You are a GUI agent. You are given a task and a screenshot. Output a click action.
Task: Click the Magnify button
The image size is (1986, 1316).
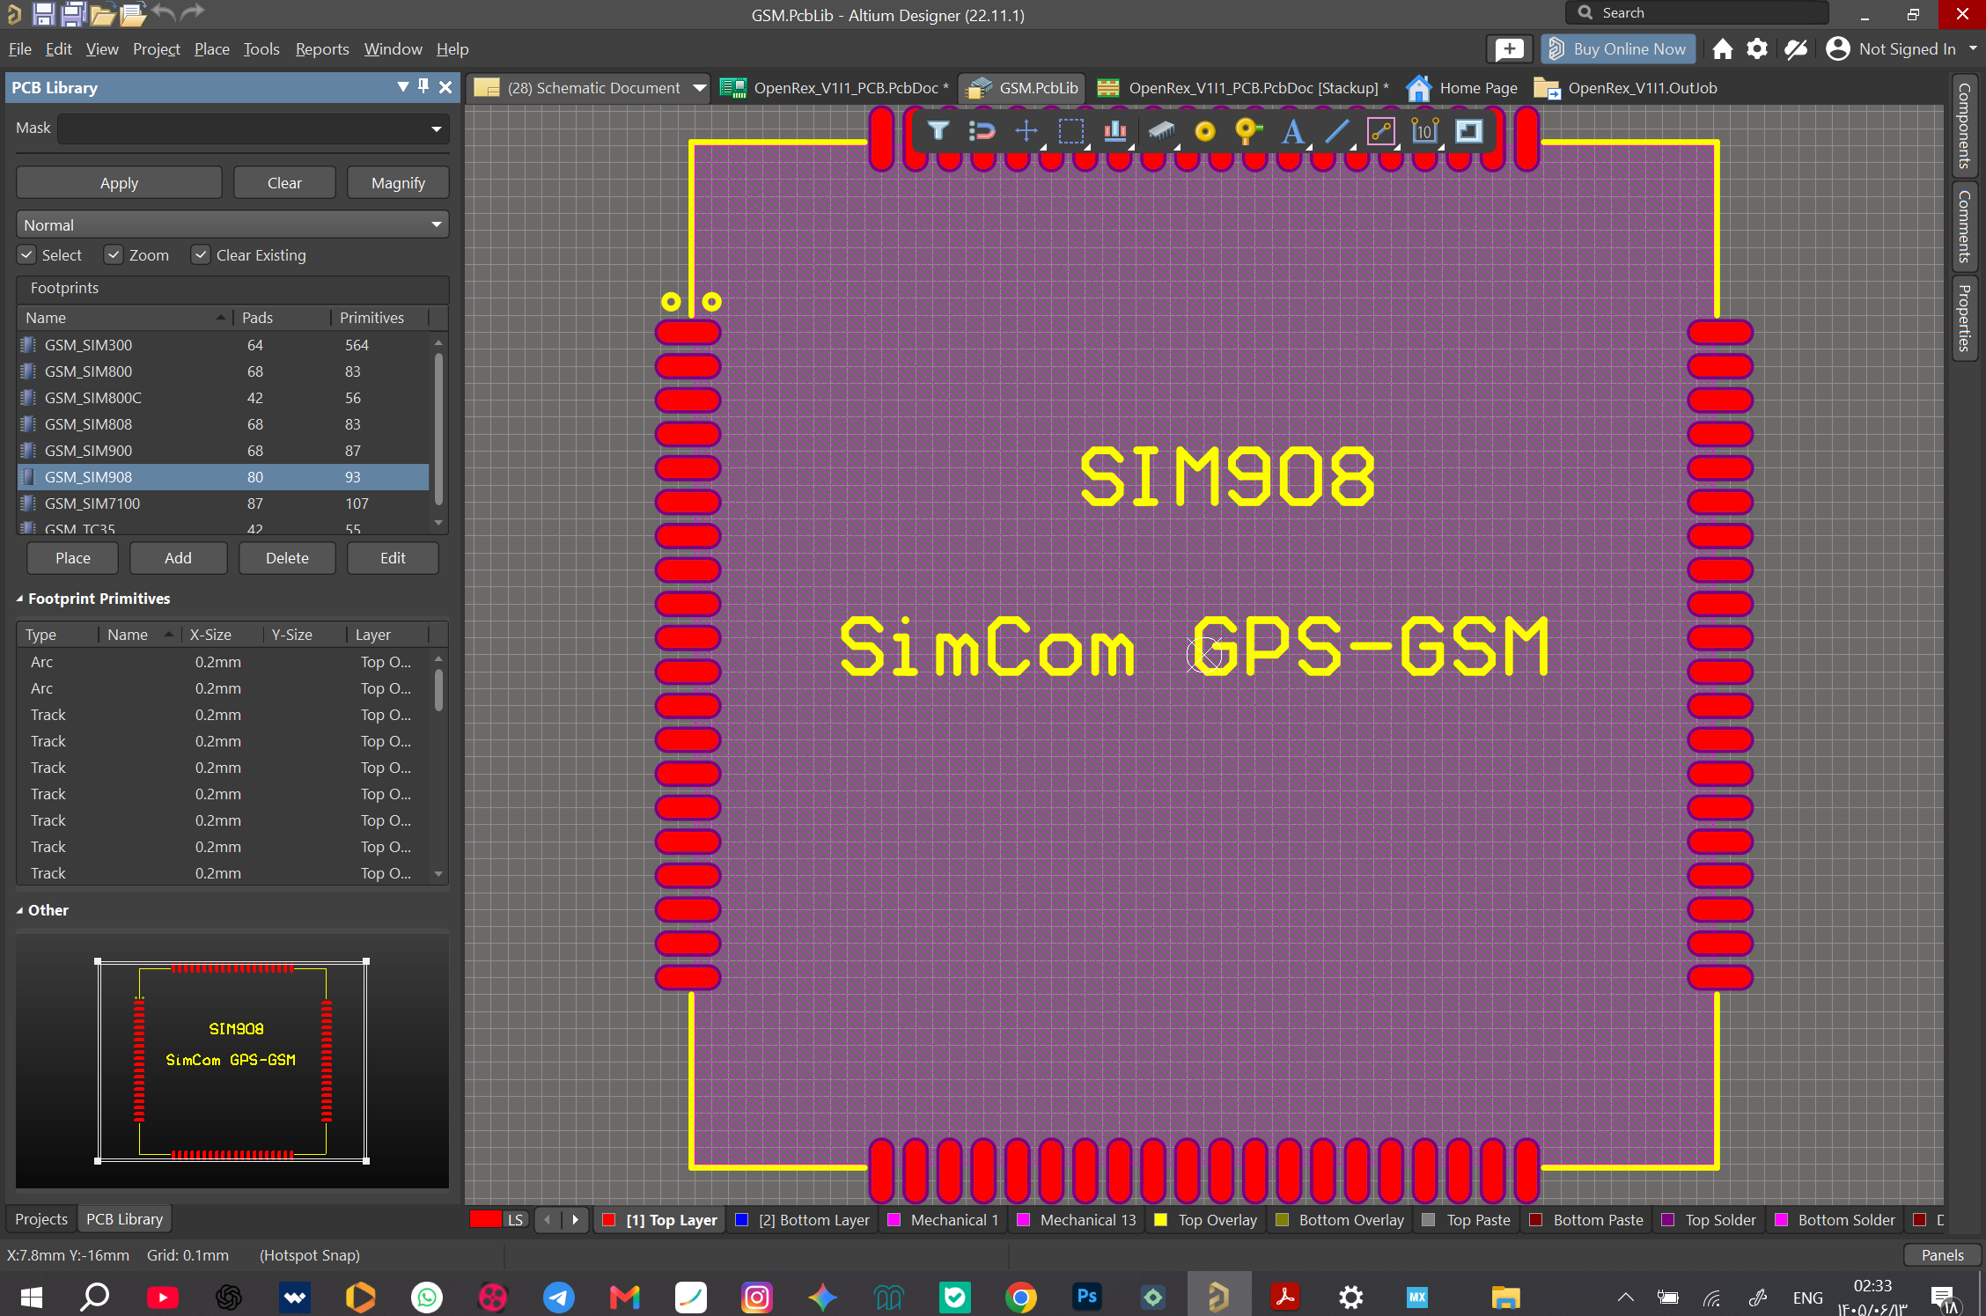click(398, 183)
